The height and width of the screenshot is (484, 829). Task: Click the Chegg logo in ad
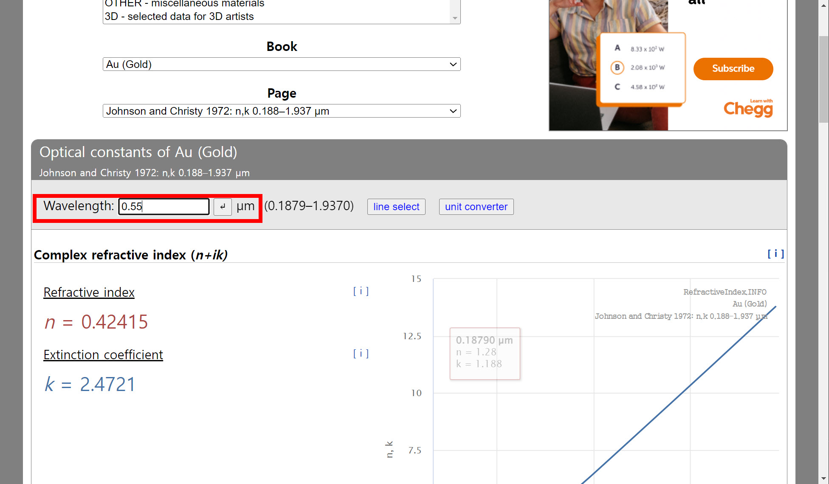click(748, 109)
